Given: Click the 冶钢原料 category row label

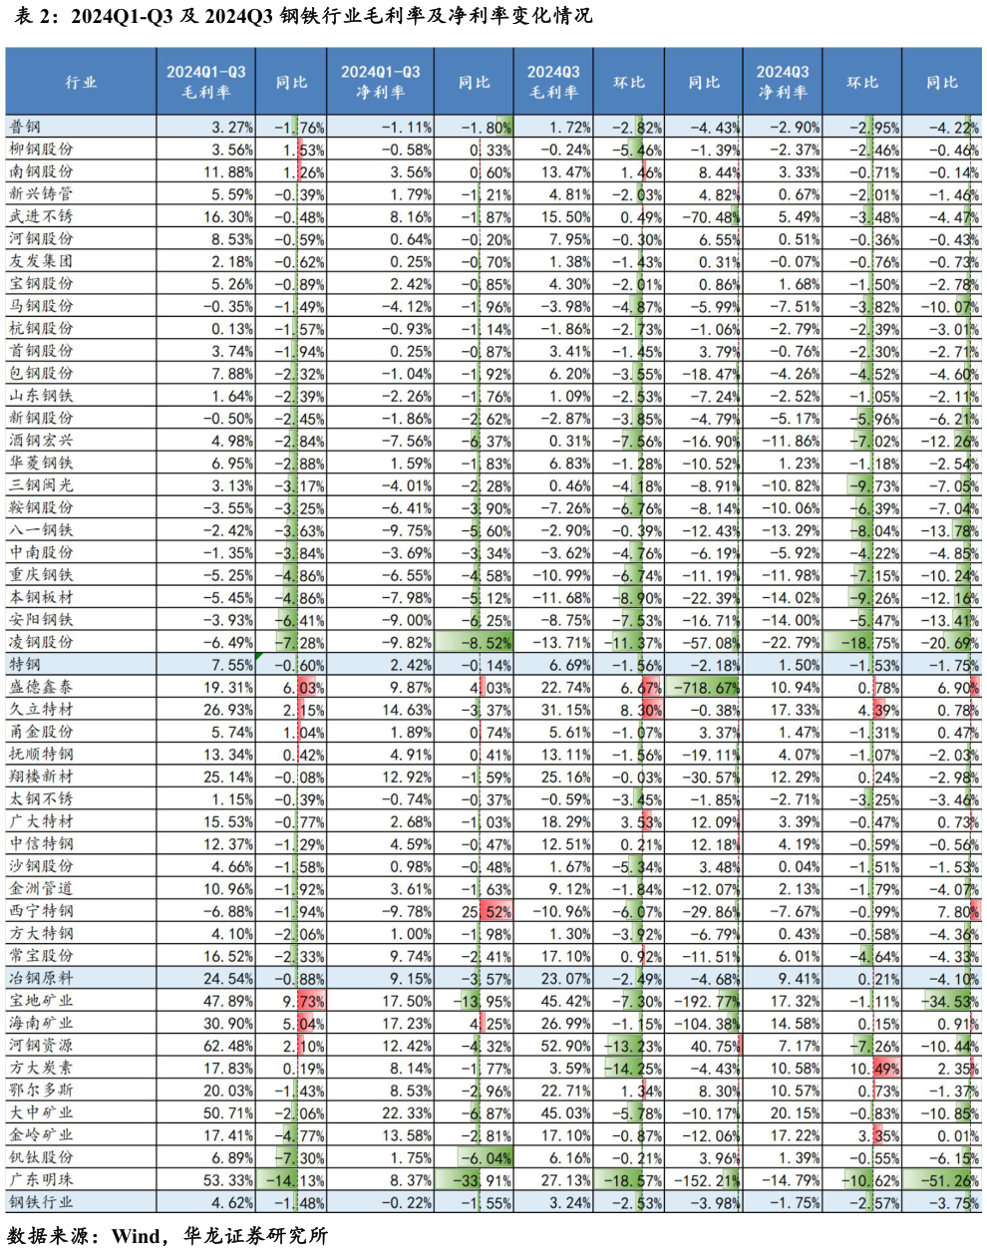Looking at the screenshot, I should (x=41, y=978).
